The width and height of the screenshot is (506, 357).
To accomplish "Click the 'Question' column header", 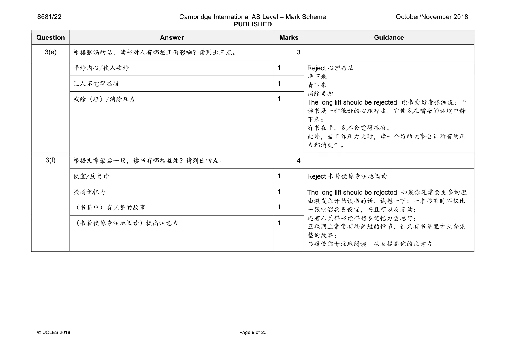I will [x=50, y=37].
